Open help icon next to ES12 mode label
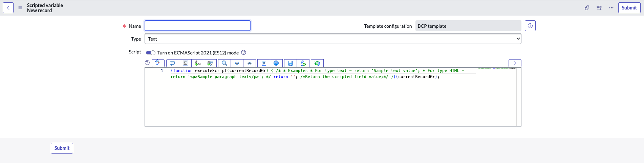This screenshot has height=163, width=644. (x=243, y=52)
